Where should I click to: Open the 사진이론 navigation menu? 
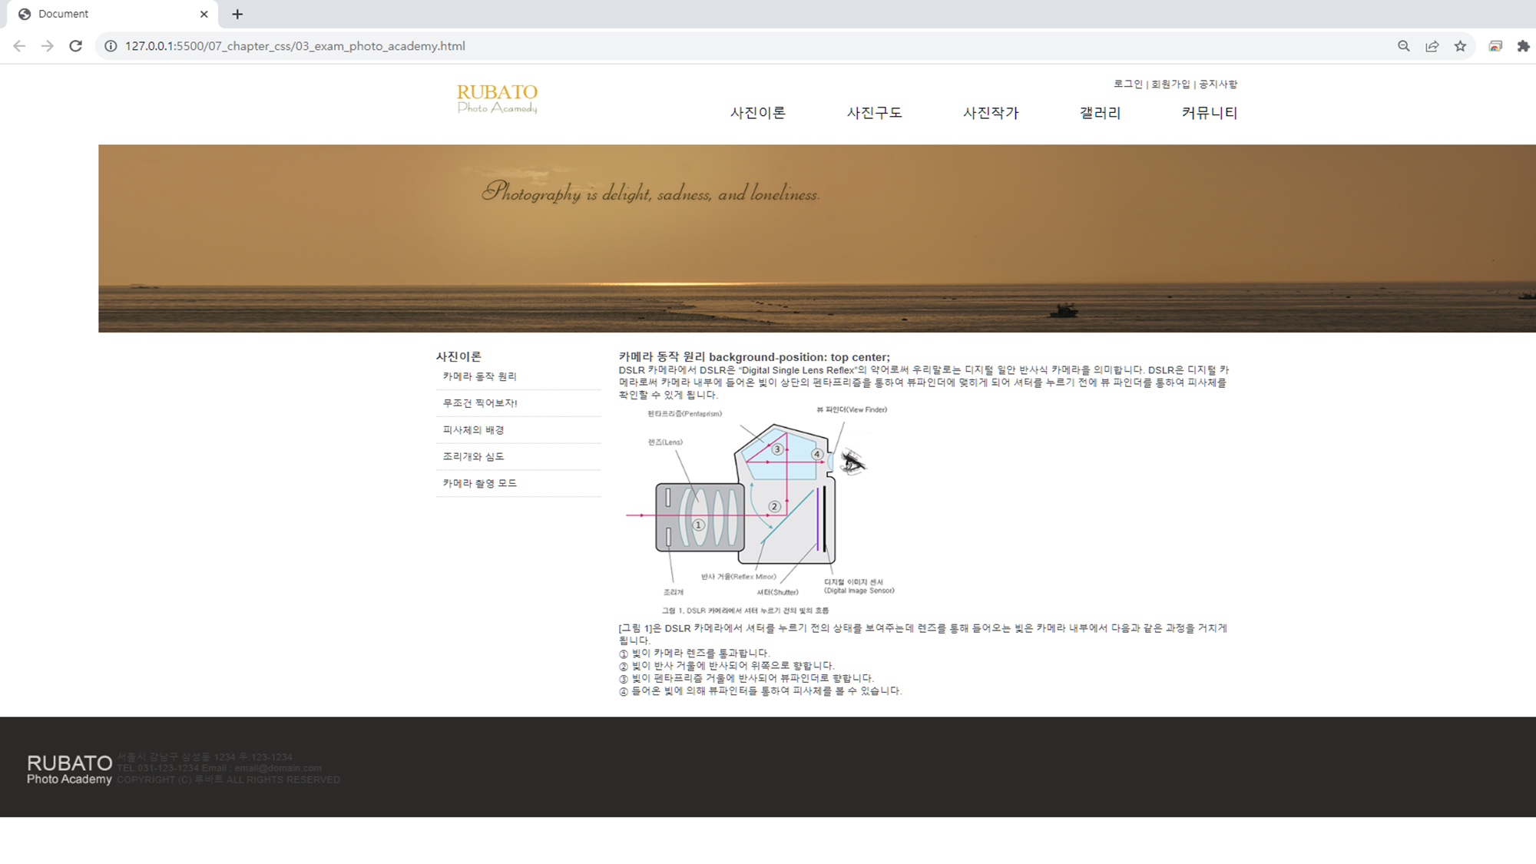click(757, 113)
